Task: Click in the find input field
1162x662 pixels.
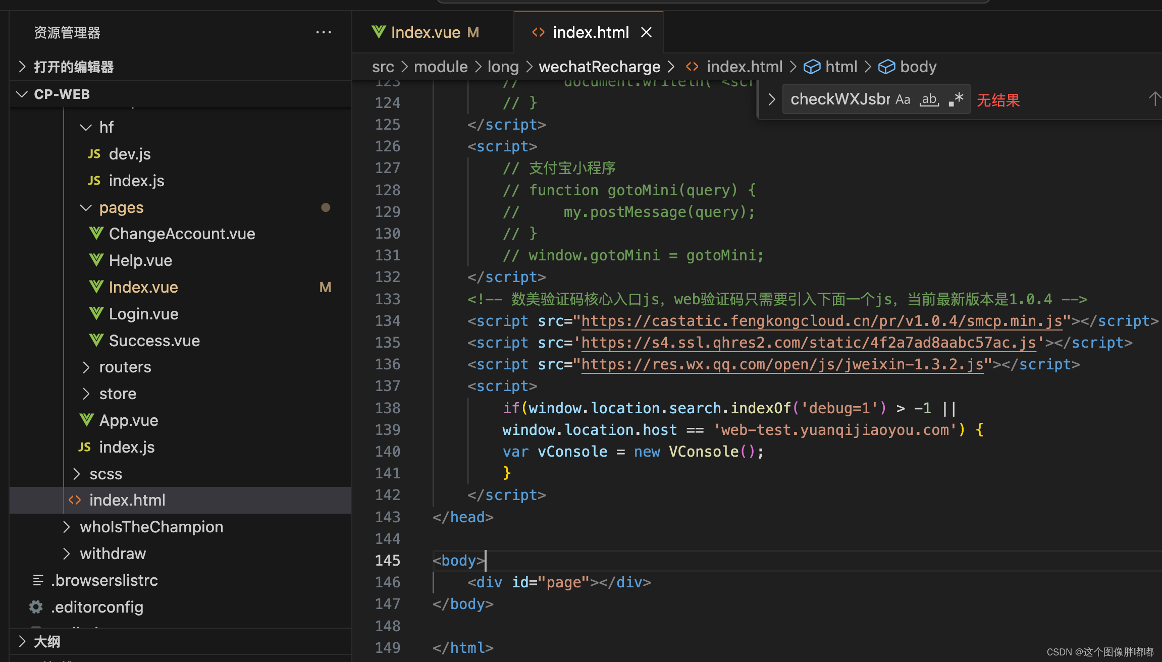Action: [x=838, y=99]
